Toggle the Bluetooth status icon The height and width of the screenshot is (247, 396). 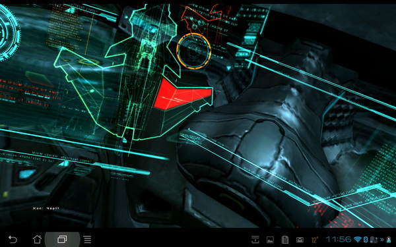[366, 240]
